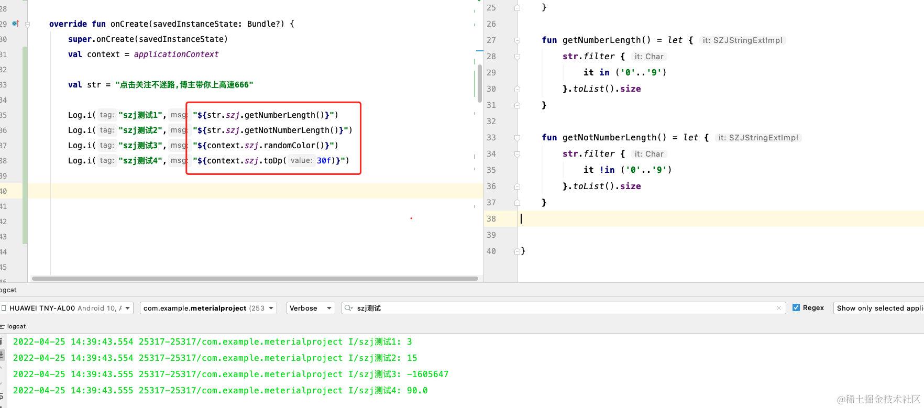Click the fold end marker at line 31

coord(517,105)
